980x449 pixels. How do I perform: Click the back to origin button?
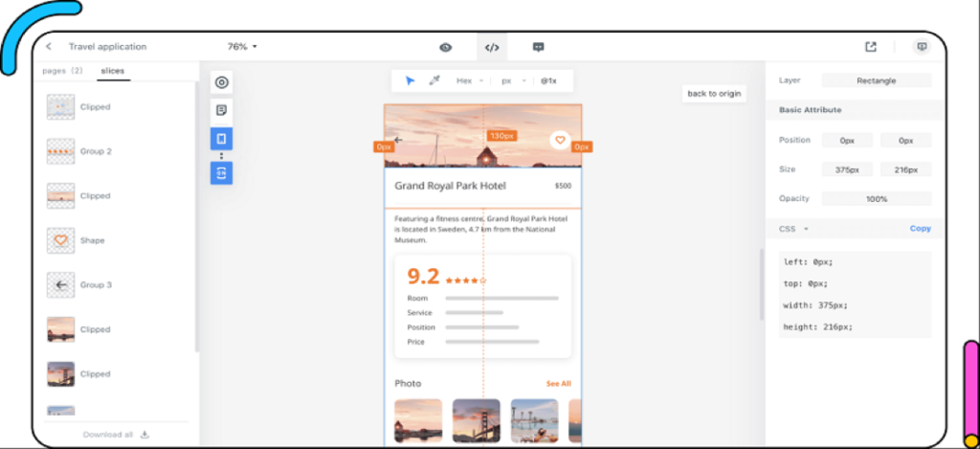point(713,94)
